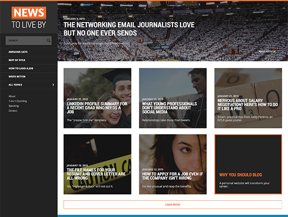Viewport: 288px width, 217px height.
Task: Open the Contact link
Action: (x=13, y=111)
